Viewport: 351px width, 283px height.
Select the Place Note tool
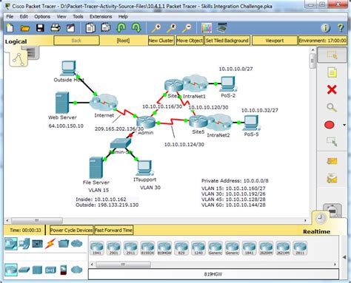pos(332,72)
